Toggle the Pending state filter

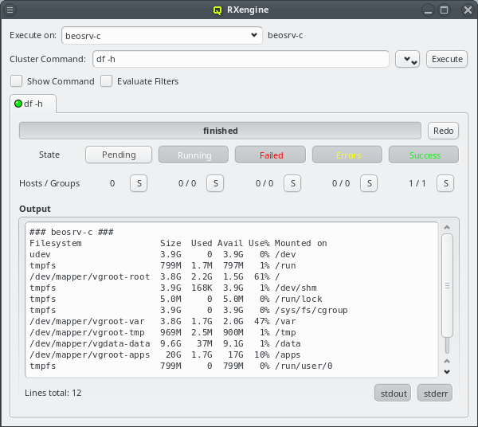119,155
